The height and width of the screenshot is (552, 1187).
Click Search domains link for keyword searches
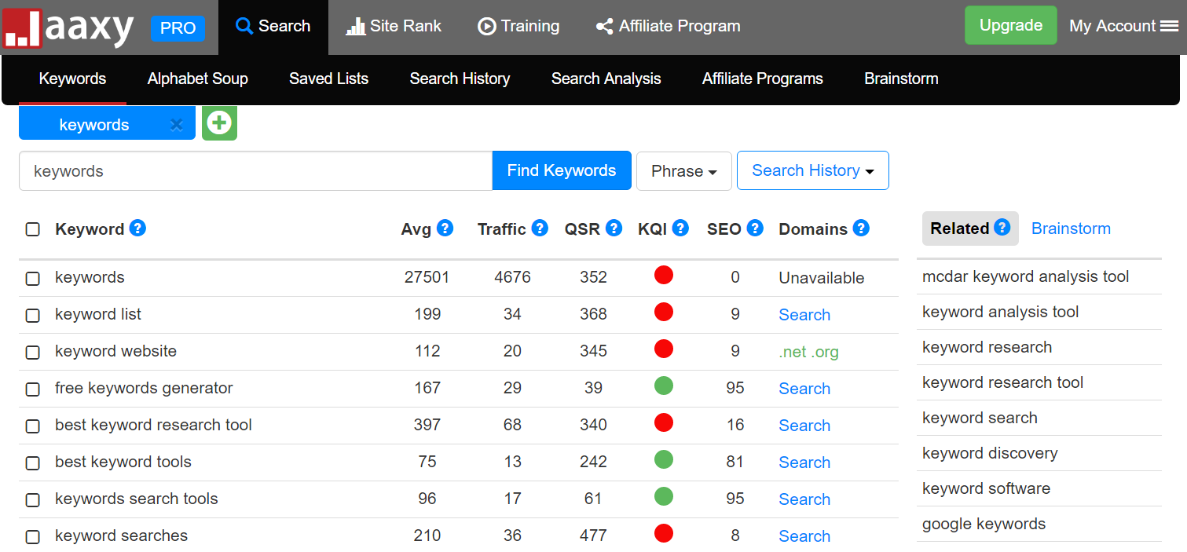[x=804, y=536]
